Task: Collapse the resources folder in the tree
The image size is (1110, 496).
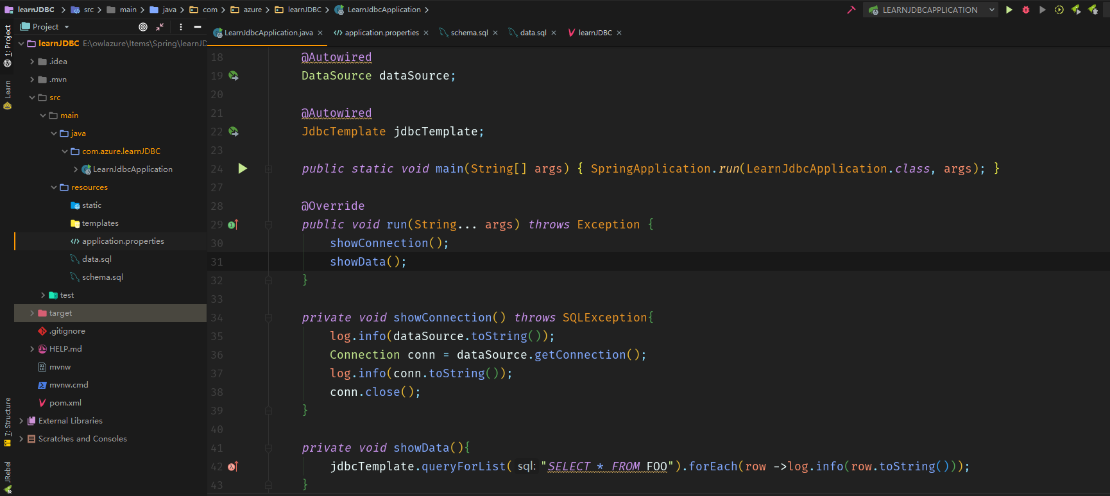Action: (x=54, y=187)
